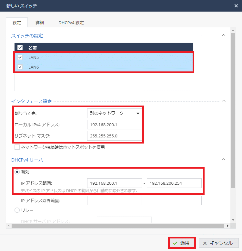
Task: Click the サブネット マスク field
Action: [x=115, y=136]
